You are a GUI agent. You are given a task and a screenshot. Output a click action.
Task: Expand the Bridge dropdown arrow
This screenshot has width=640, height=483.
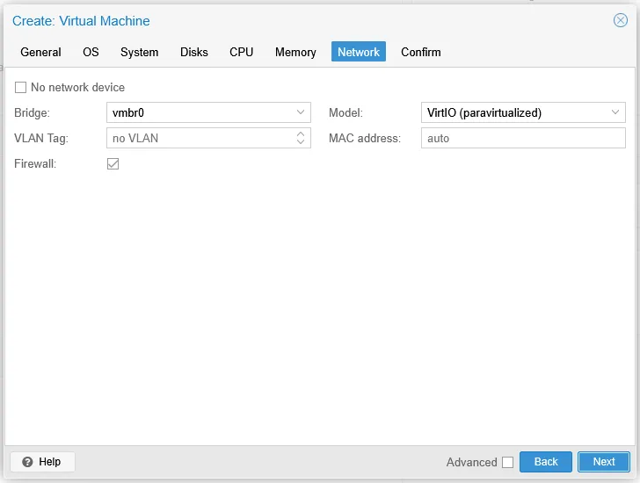tap(301, 112)
